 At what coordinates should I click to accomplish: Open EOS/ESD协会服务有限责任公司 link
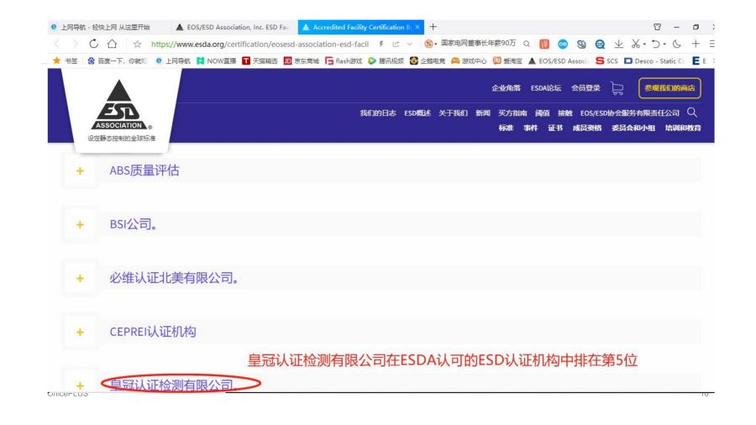pos(630,113)
